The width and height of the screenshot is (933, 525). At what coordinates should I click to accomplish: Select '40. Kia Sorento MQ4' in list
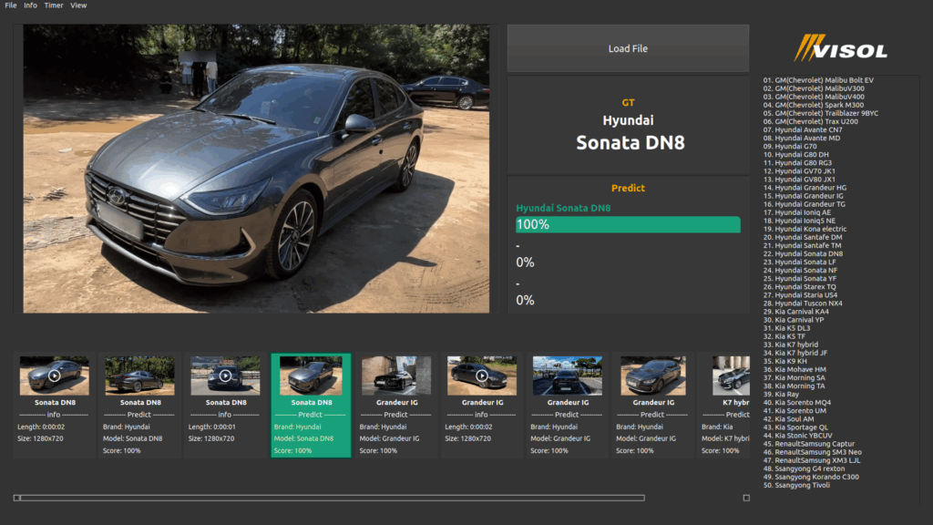(796, 403)
